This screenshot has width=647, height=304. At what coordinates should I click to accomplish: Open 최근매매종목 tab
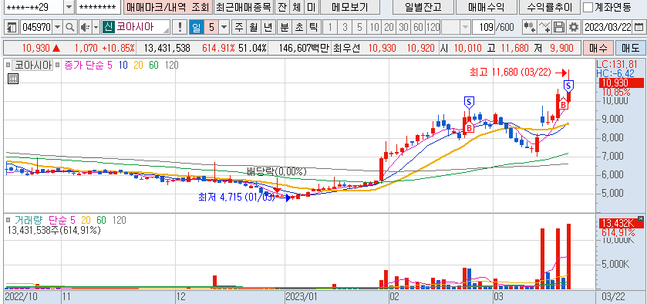[x=244, y=7]
